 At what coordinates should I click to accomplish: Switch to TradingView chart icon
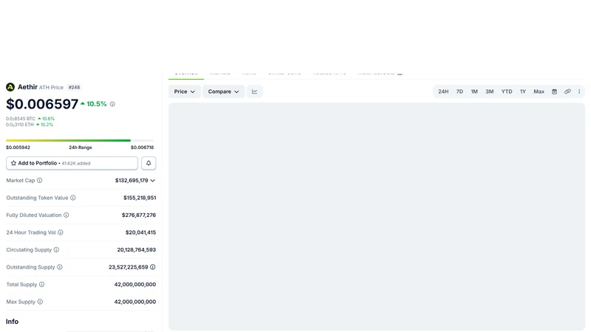point(255,91)
